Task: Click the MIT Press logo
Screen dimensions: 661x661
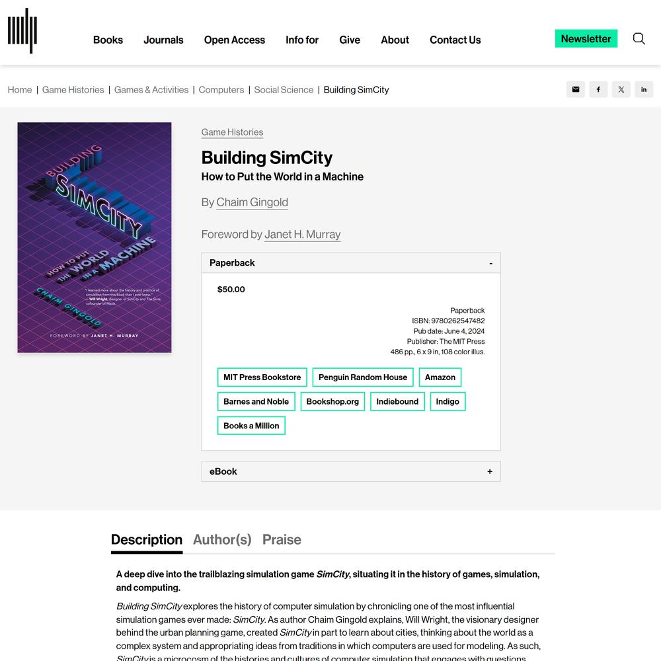Action: (x=22, y=31)
